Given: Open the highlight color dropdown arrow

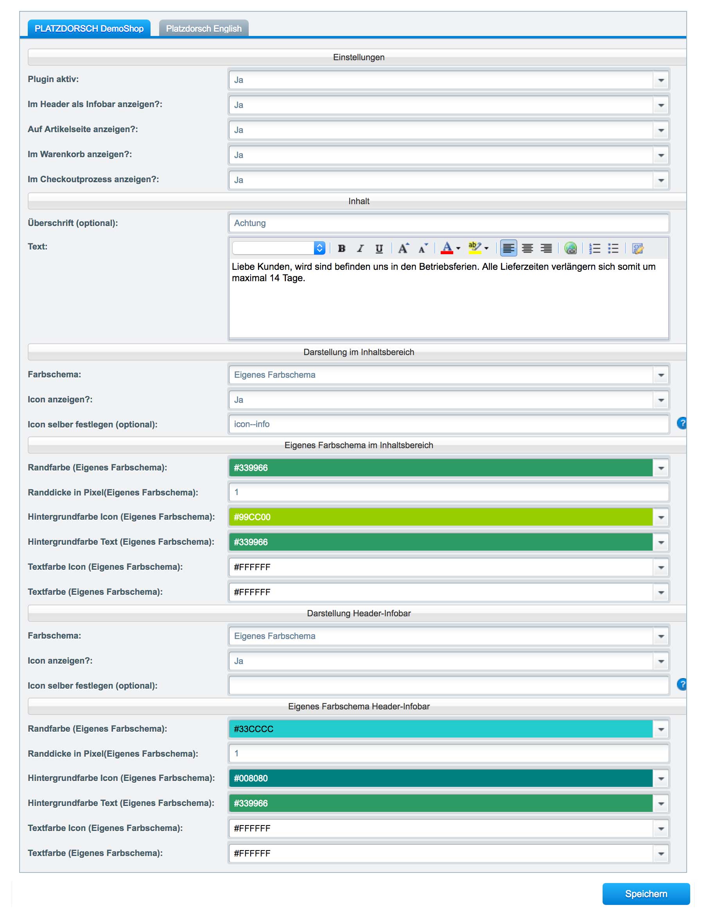Looking at the screenshot, I should [x=486, y=249].
